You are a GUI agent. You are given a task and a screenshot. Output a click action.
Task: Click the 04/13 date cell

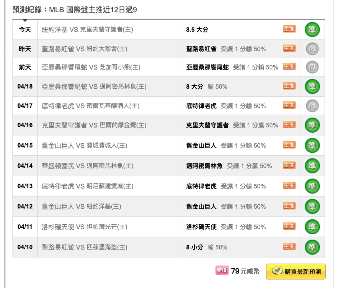click(x=25, y=186)
